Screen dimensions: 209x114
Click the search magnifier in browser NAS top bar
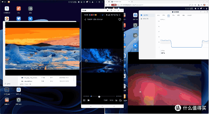pyautogui.click(x=204, y=8)
